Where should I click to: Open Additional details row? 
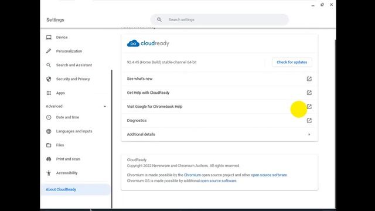point(219,134)
